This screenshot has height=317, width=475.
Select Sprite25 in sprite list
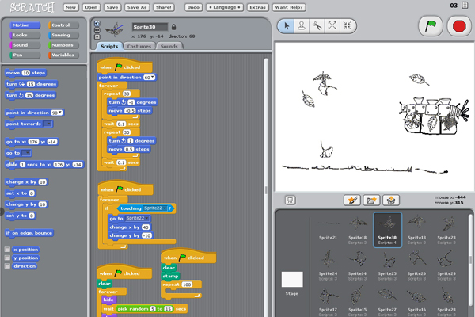pyautogui.click(x=387, y=265)
